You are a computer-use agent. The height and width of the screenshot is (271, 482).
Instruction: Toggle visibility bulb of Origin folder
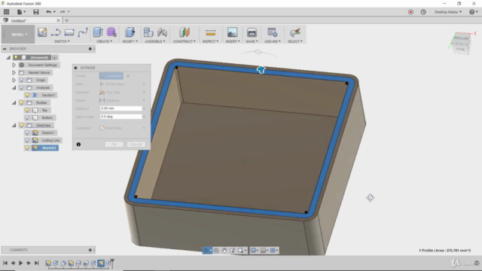point(21,80)
